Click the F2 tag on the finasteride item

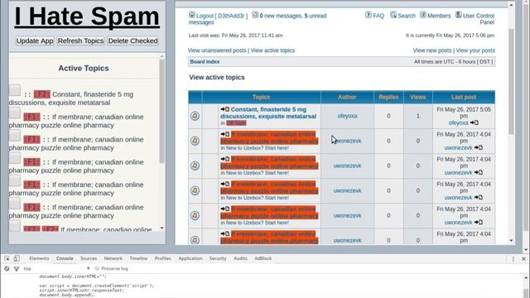(x=42, y=94)
